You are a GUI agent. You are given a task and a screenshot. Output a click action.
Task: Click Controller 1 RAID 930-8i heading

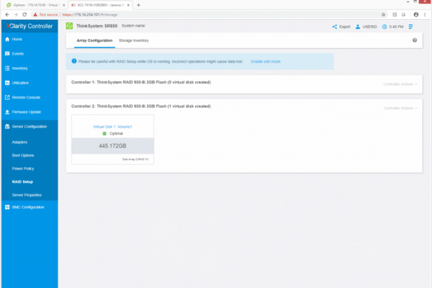tap(141, 82)
